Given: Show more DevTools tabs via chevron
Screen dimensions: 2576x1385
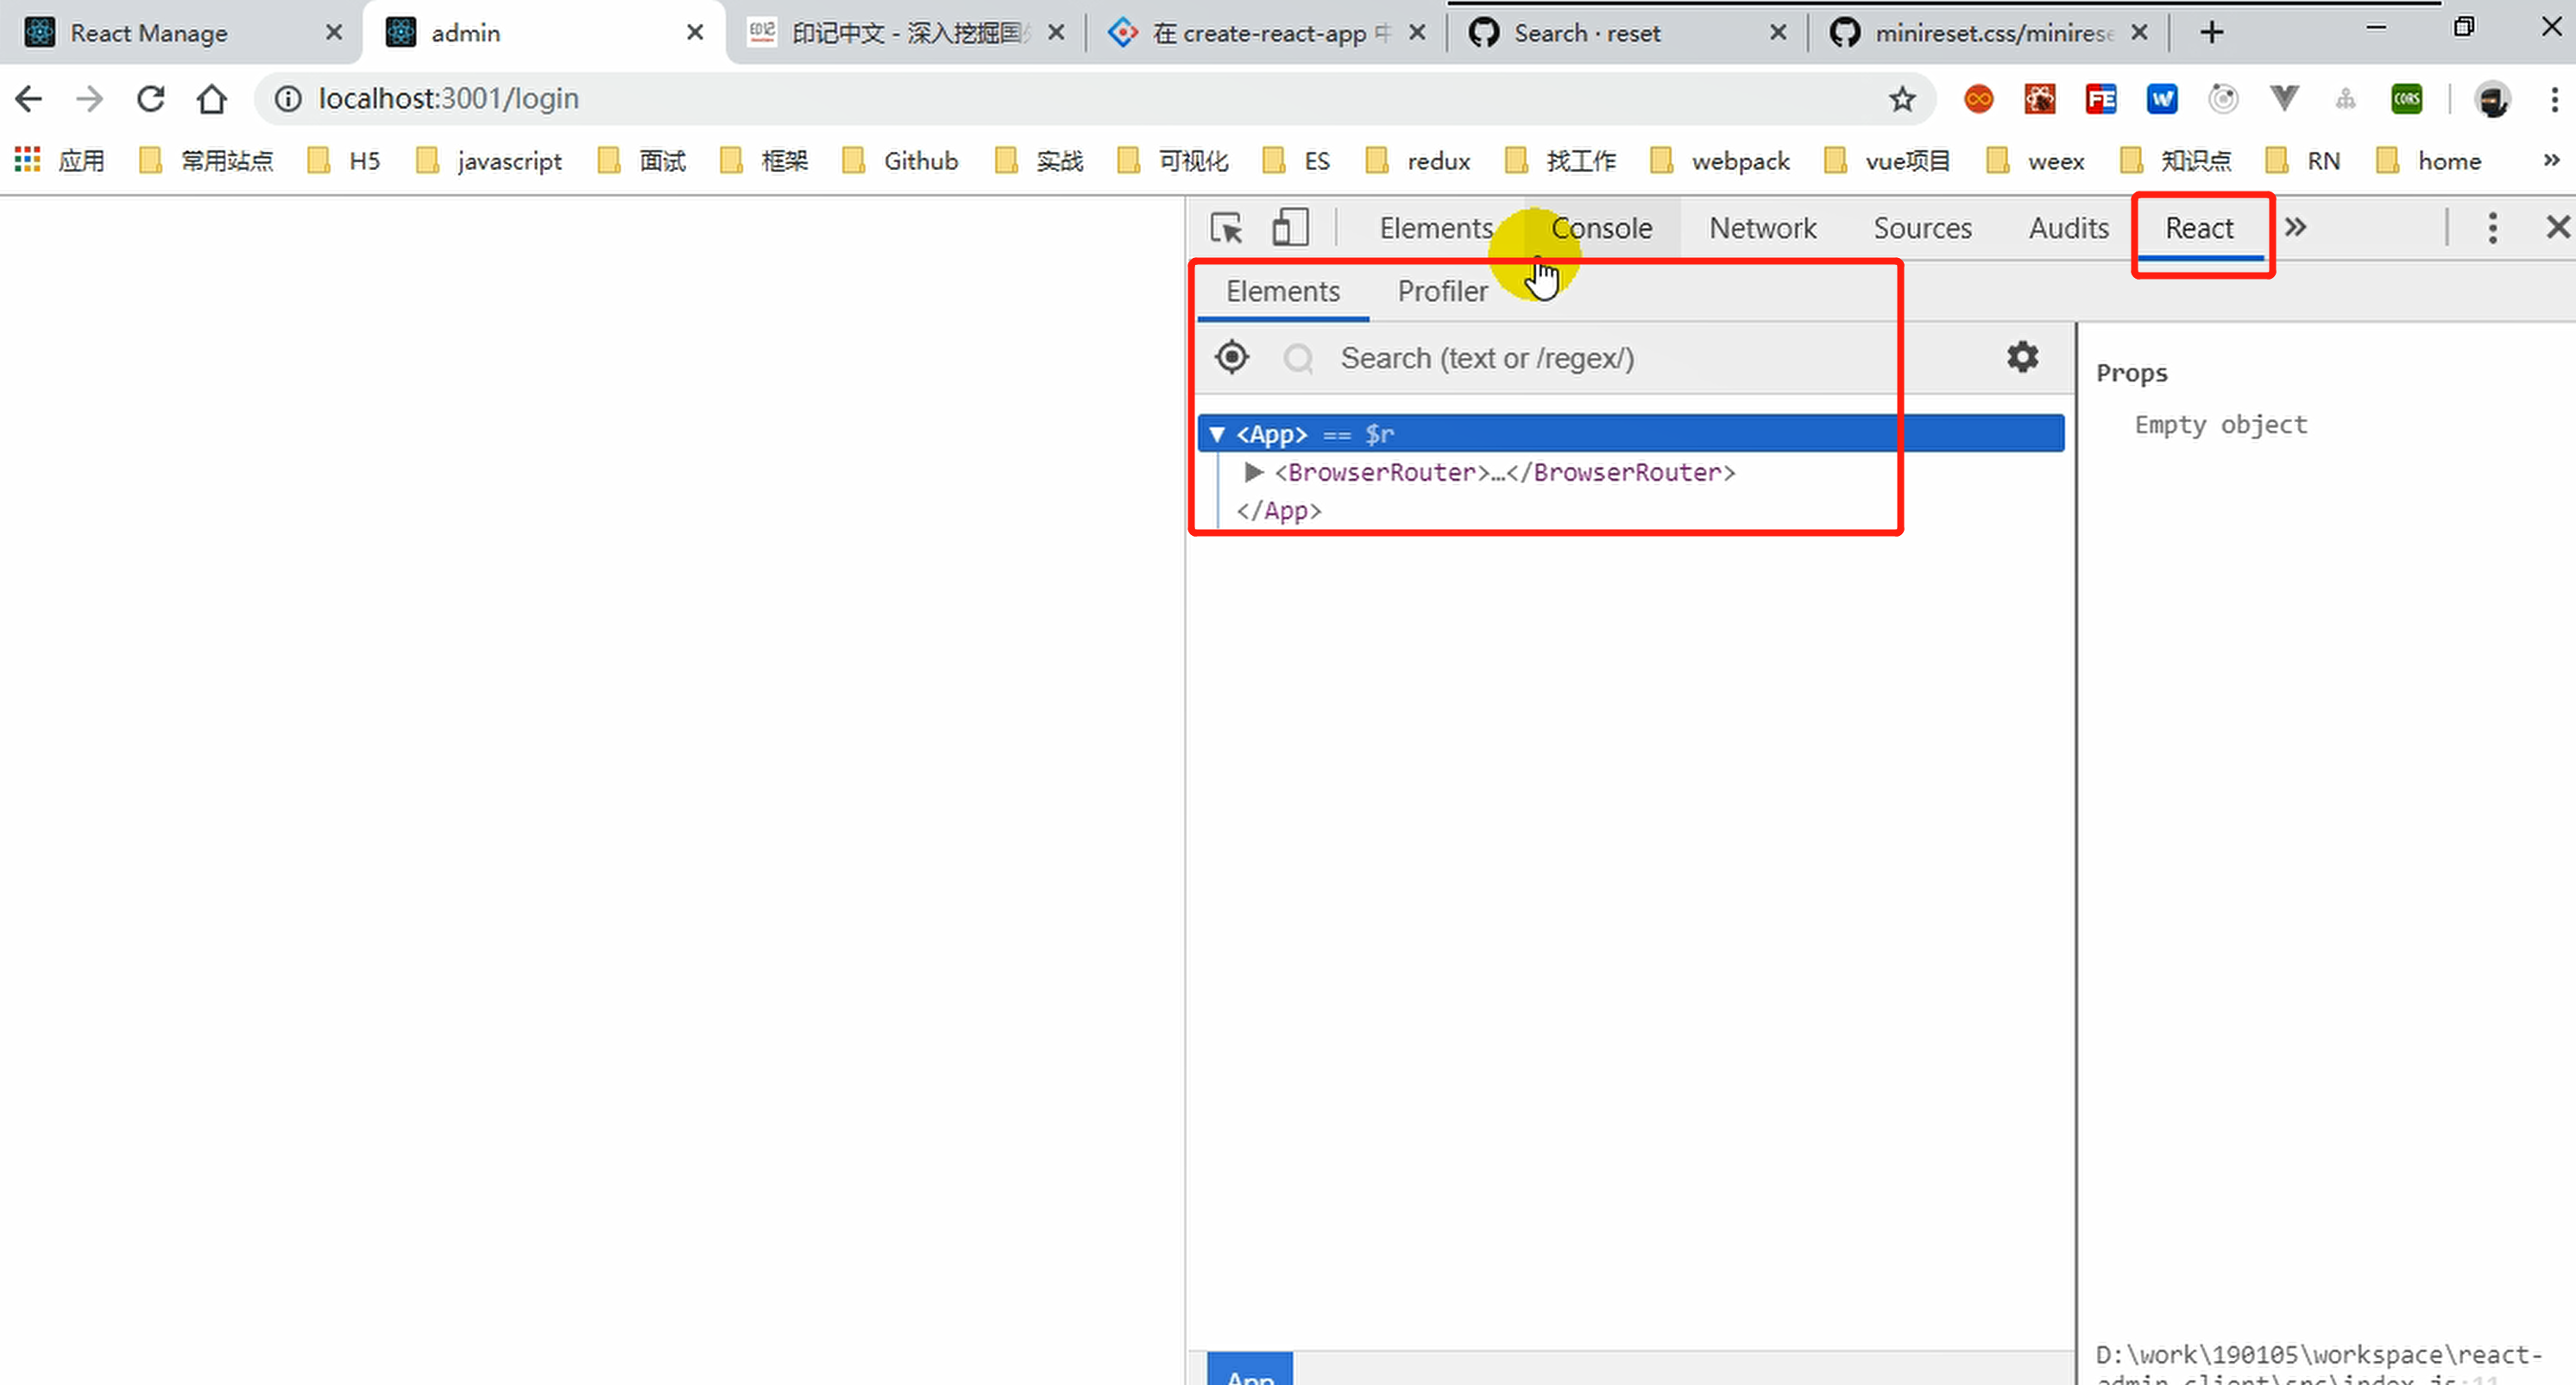Looking at the screenshot, I should [x=2296, y=228].
